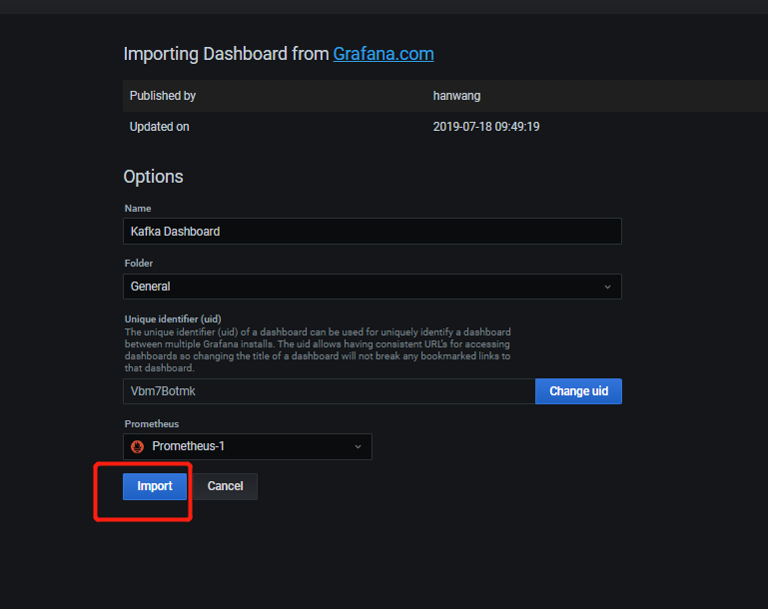Cancel the dashboard import
The image size is (768, 609).
225,486
